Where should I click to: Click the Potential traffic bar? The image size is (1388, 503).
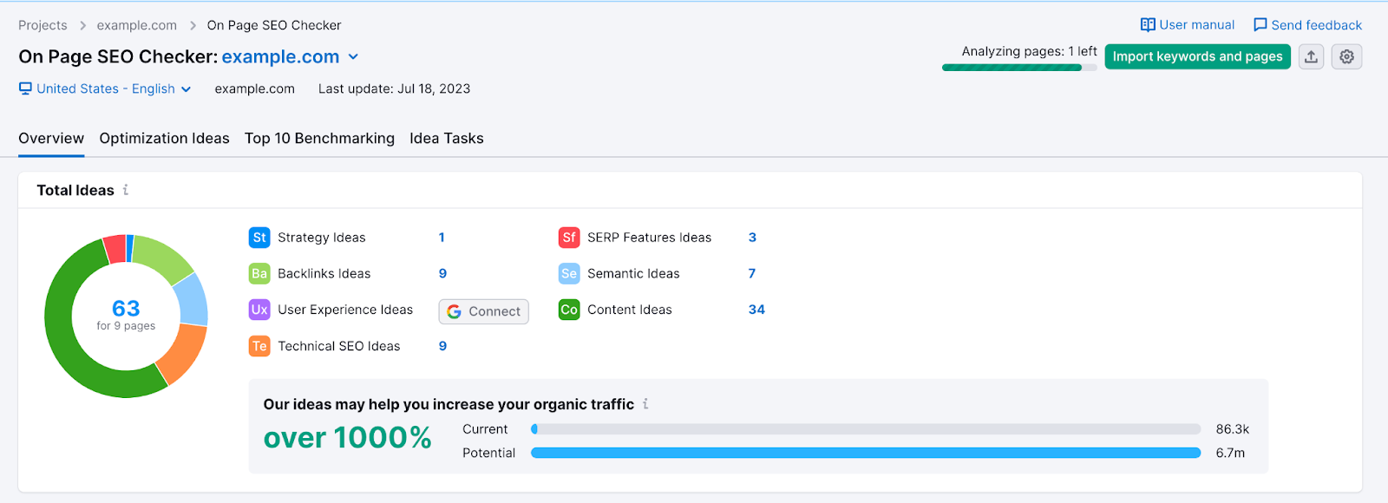(x=866, y=453)
